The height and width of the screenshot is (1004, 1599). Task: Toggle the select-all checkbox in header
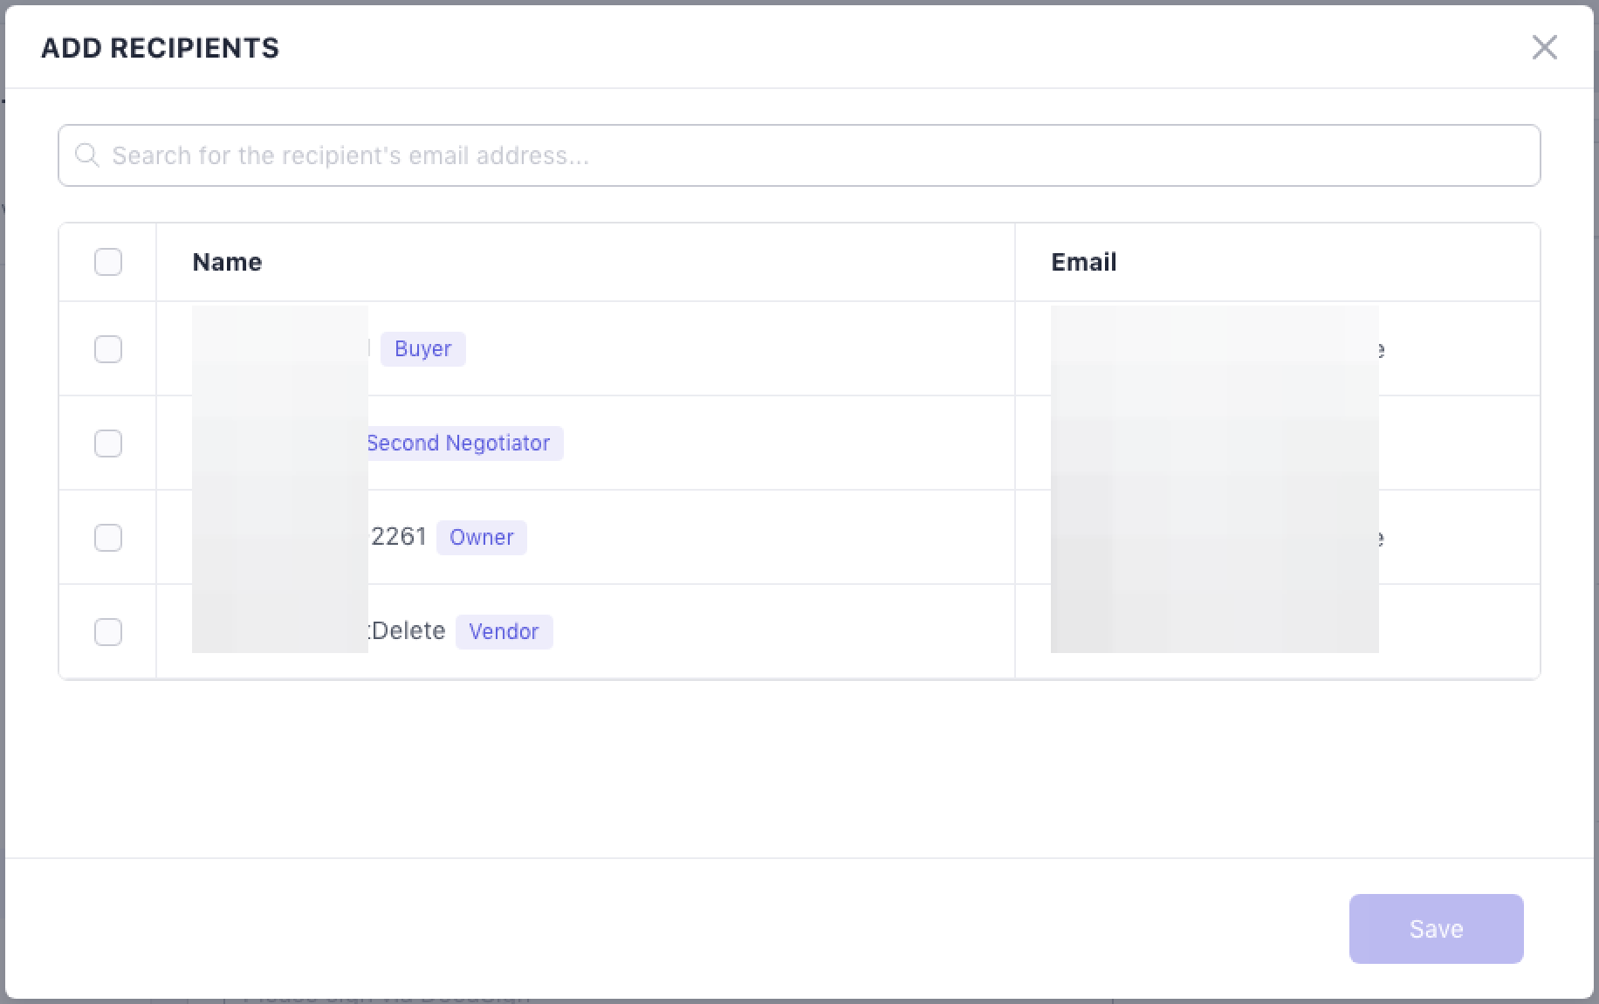click(x=108, y=262)
